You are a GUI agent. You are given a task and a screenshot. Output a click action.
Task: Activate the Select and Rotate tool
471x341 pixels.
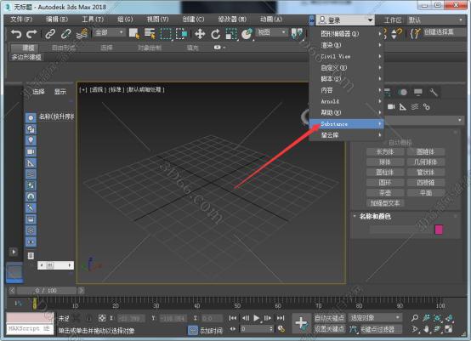[x=215, y=34]
